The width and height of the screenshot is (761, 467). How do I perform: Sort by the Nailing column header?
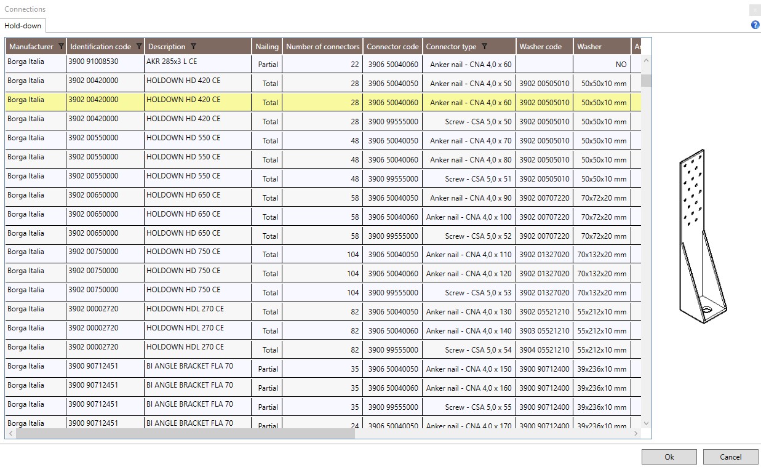click(x=267, y=47)
